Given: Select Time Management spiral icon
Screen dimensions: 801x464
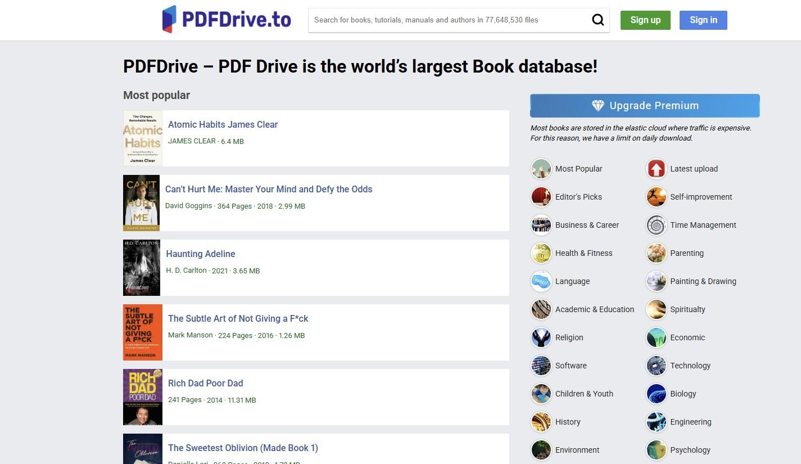Looking at the screenshot, I should coord(656,225).
